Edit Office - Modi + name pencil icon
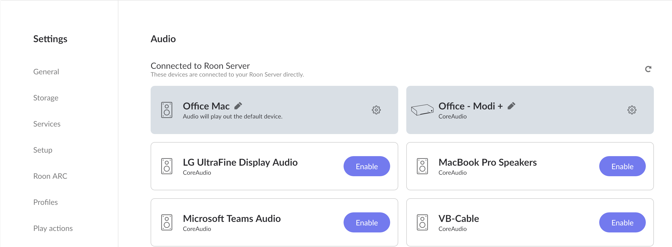672x247 pixels. coord(511,106)
